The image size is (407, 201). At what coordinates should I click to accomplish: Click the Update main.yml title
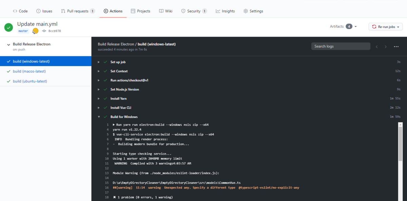click(37, 24)
